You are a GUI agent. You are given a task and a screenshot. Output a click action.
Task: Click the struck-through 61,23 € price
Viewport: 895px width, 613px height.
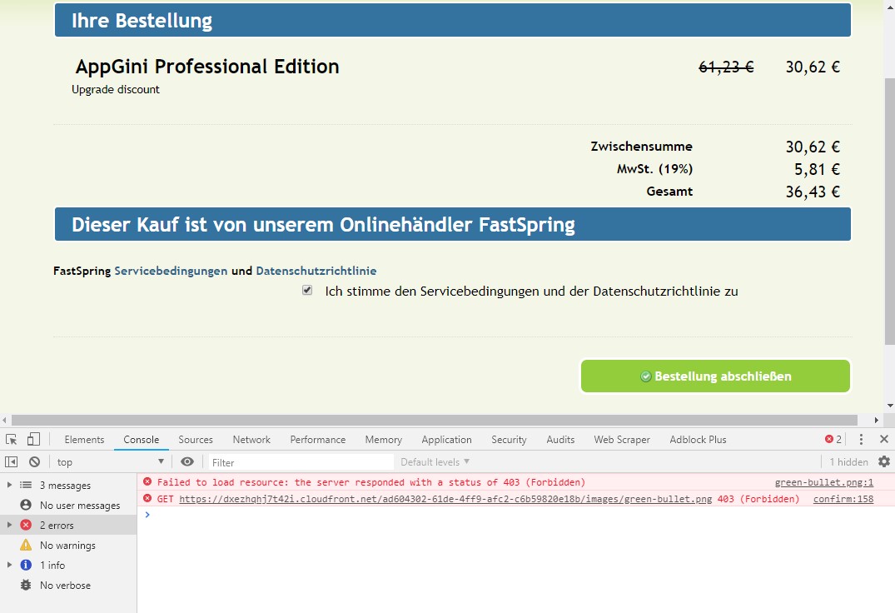(726, 67)
